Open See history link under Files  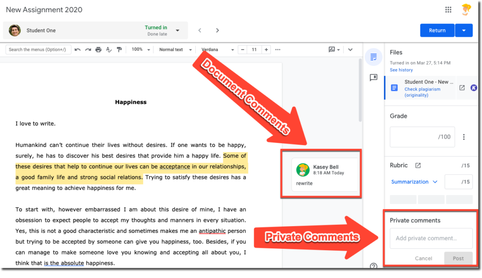[x=401, y=70]
